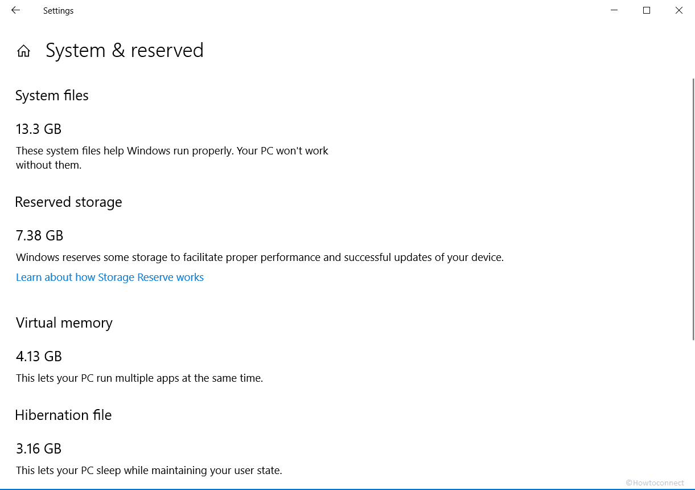Maximize the Settings window
Screen dimensions: 695x490
point(647,10)
